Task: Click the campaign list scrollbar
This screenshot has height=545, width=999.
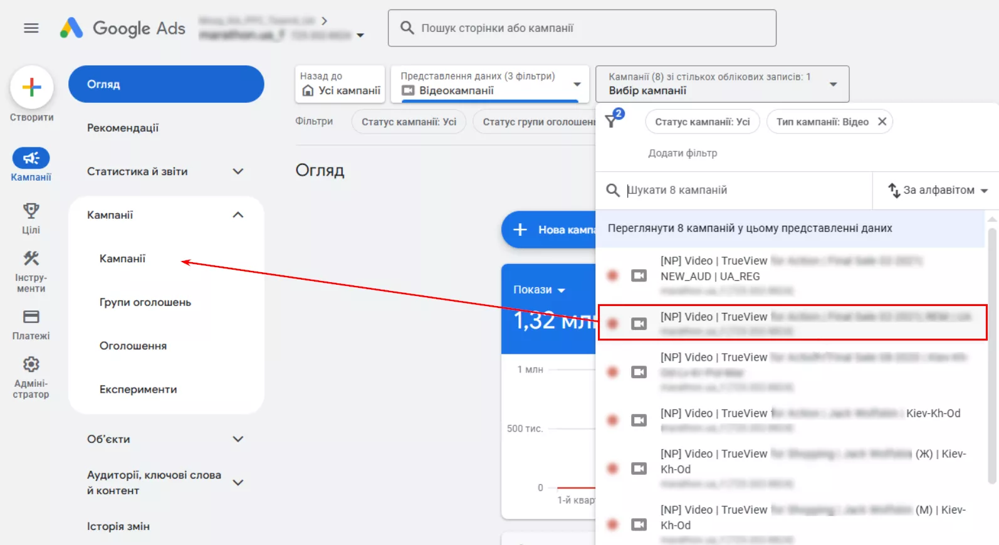Action: (x=991, y=356)
